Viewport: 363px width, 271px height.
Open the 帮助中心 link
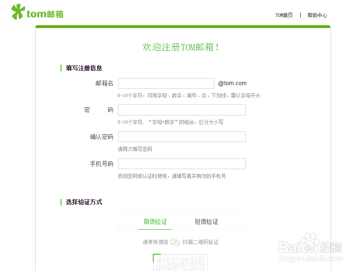tap(317, 15)
